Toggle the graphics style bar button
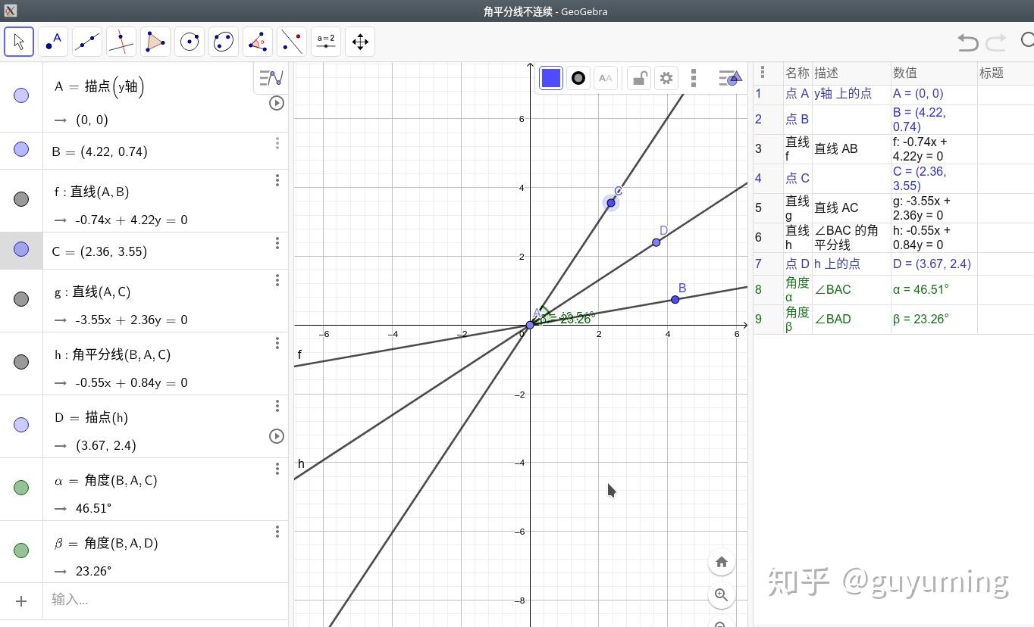1034x627 pixels. coord(729,78)
